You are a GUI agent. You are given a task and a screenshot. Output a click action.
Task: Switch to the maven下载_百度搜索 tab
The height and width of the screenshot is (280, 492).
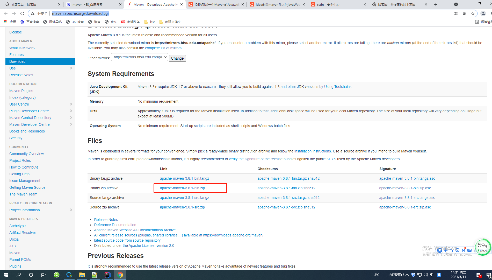point(93,4)
